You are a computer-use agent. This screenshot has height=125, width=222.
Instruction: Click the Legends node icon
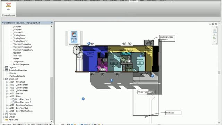coord(7,67)
